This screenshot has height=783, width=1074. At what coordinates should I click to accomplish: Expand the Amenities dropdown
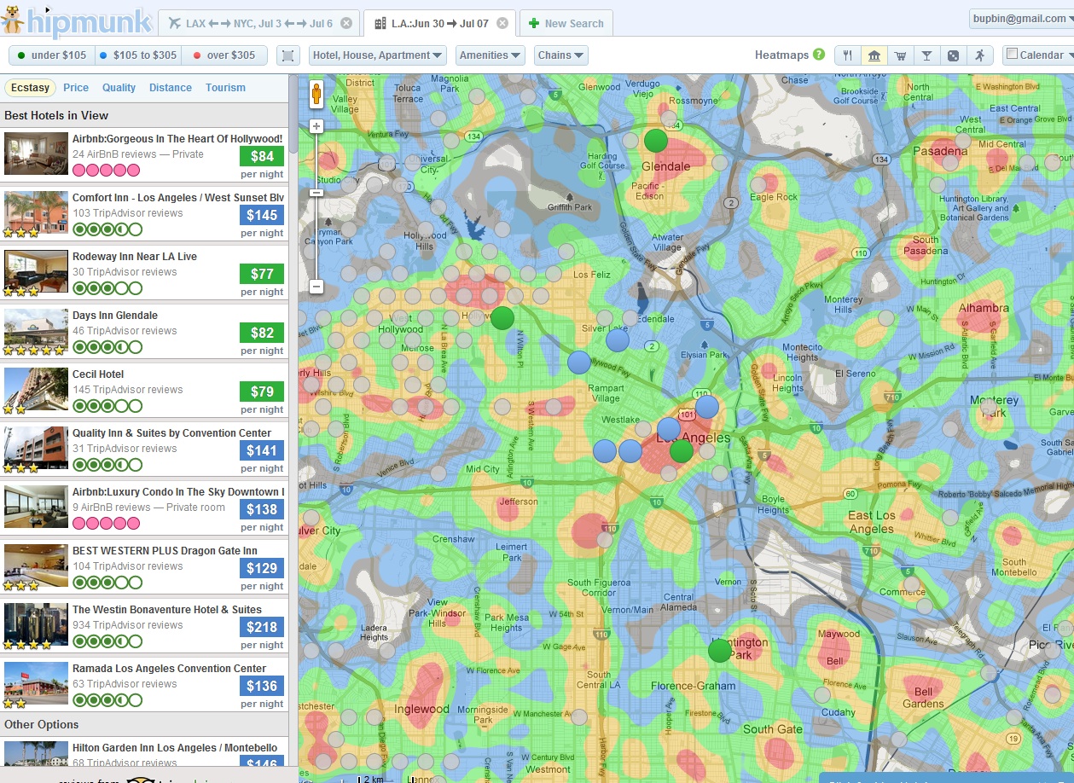pyautogui.click(x=491, y=55)
